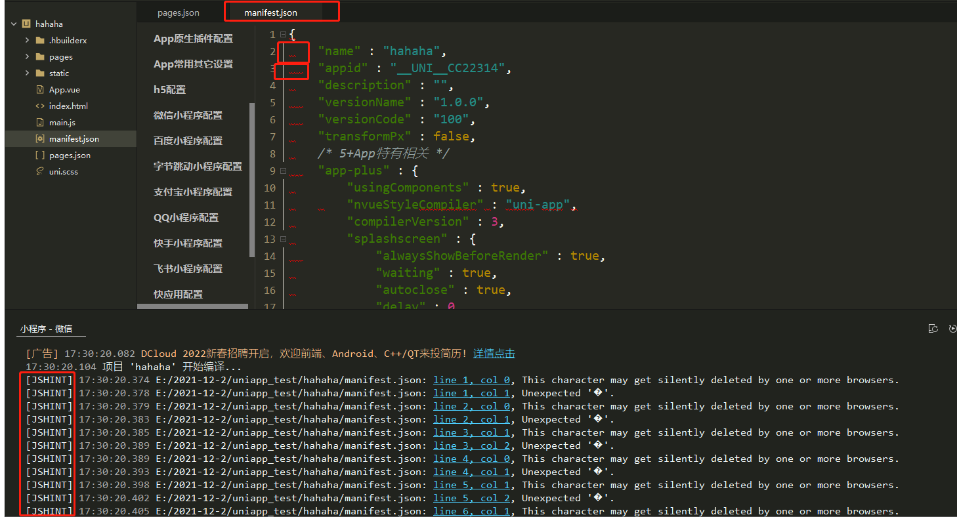Open 字节跳动小程序配置 settings section
957x517 pixels.
point(198,167)
